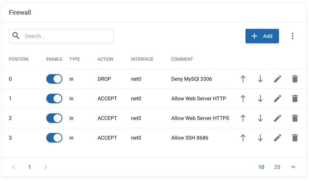The image size is (311, 181).
Task: Show all rows with infinity option
Action: point(293,167)
